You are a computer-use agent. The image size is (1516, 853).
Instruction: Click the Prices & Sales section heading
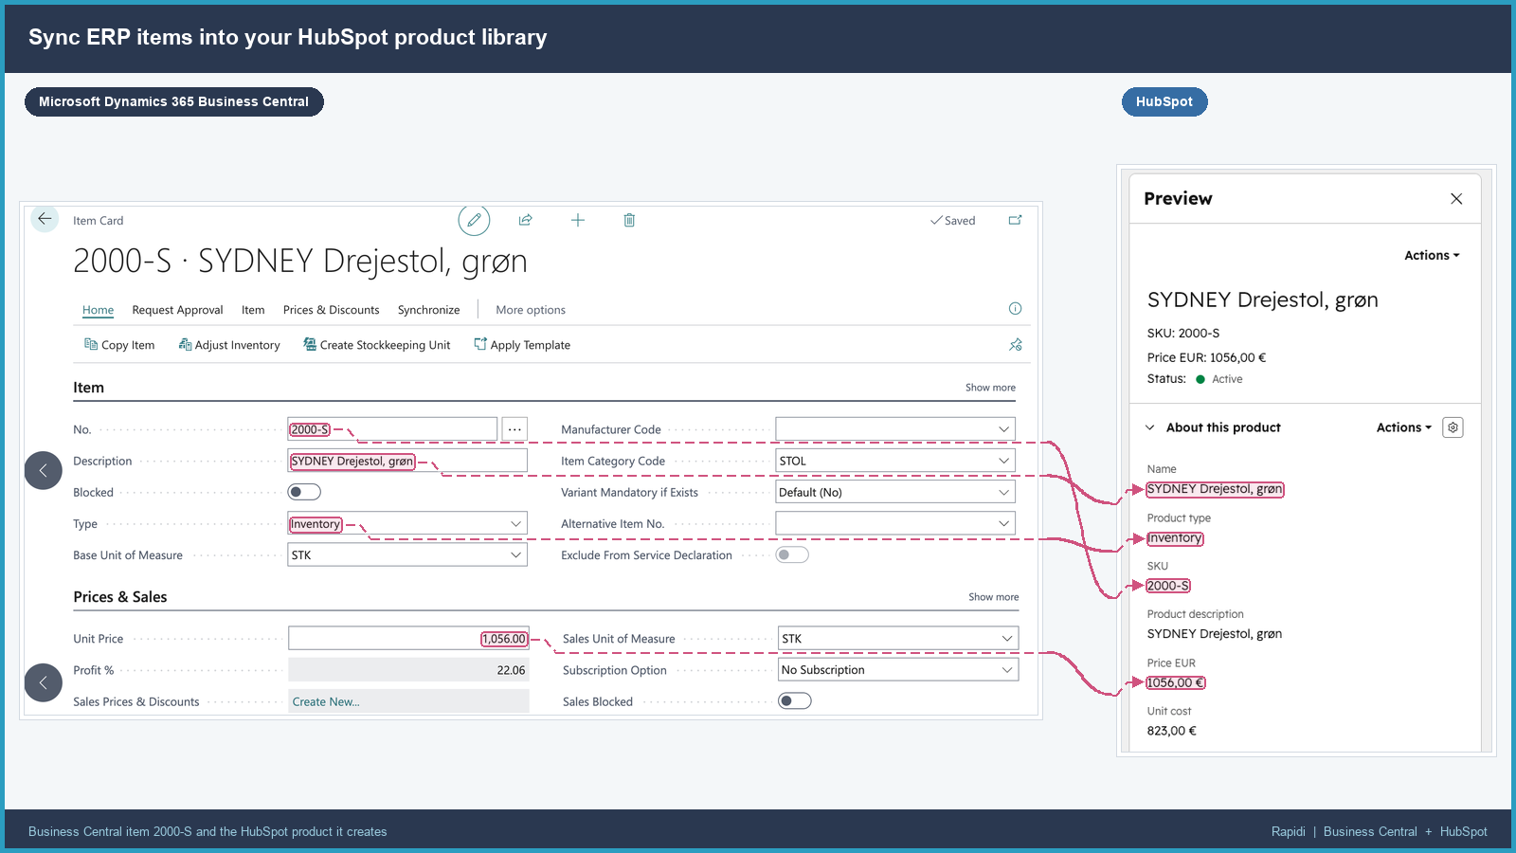click(x=120, y=597)
